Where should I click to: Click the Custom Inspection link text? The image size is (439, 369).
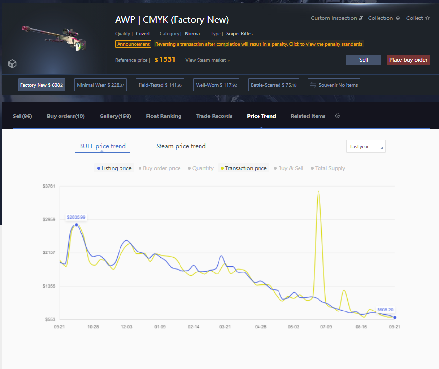click(334, 18)
